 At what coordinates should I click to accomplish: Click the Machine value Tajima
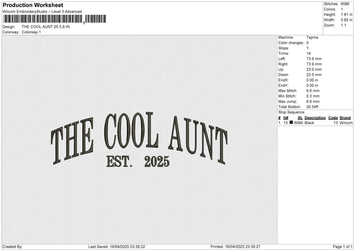click(x=313, y=37)
